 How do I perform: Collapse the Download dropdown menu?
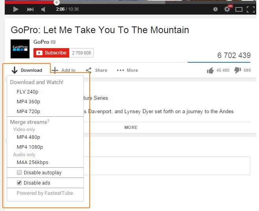tap(27, 70)
